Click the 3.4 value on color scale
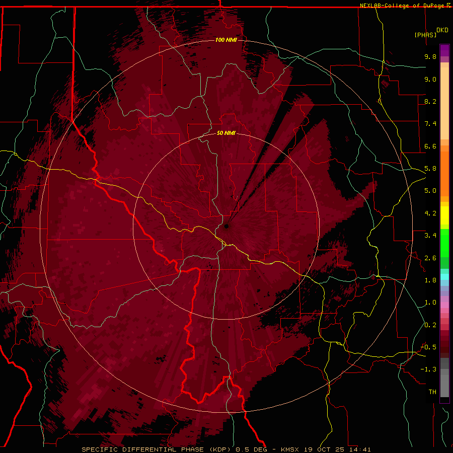The image size is (453, 453). click(x=430, y=236)
